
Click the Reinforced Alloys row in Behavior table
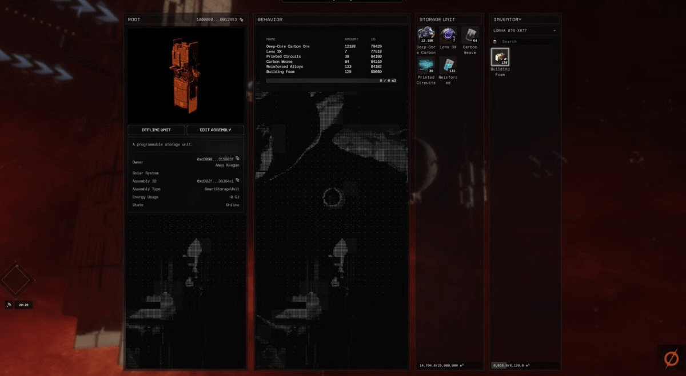tap(332, 67)
